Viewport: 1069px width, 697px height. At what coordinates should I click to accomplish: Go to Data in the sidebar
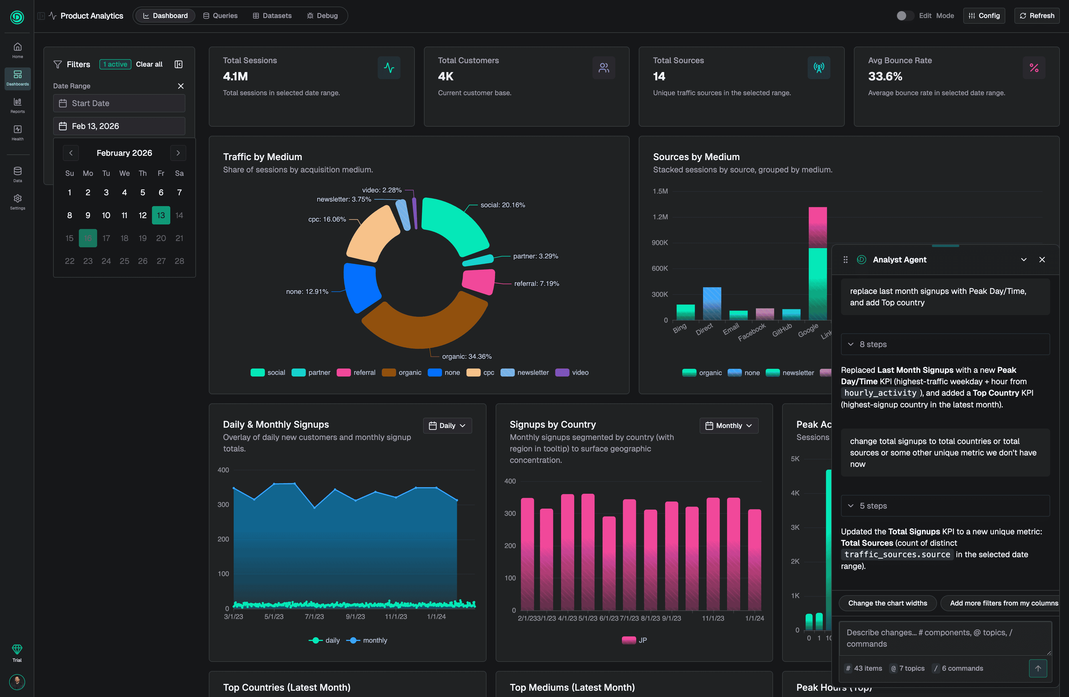pyautogui.click(x=17, y=174)
